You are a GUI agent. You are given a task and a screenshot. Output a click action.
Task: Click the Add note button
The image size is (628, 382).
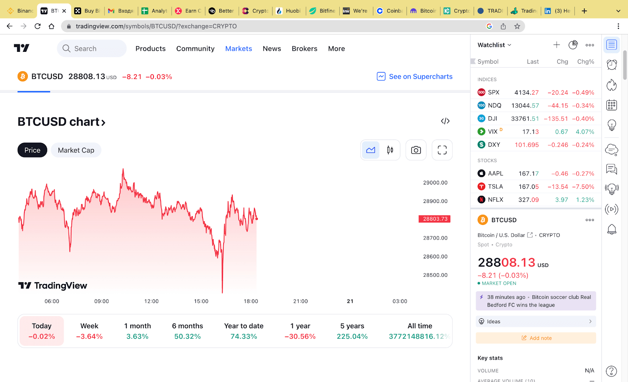pos(536,338)
